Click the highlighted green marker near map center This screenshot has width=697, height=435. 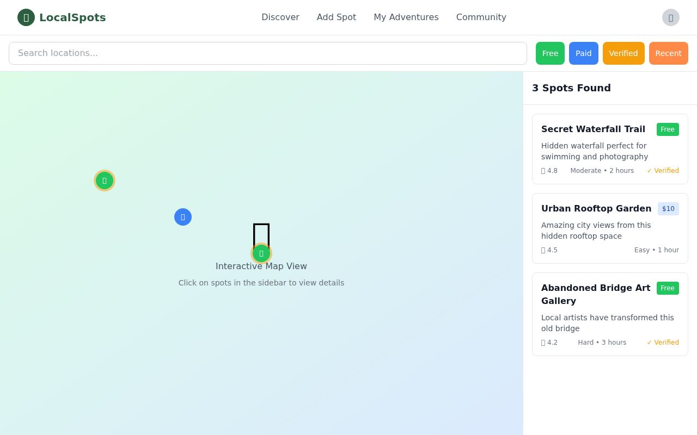click(x=261, y=253)
